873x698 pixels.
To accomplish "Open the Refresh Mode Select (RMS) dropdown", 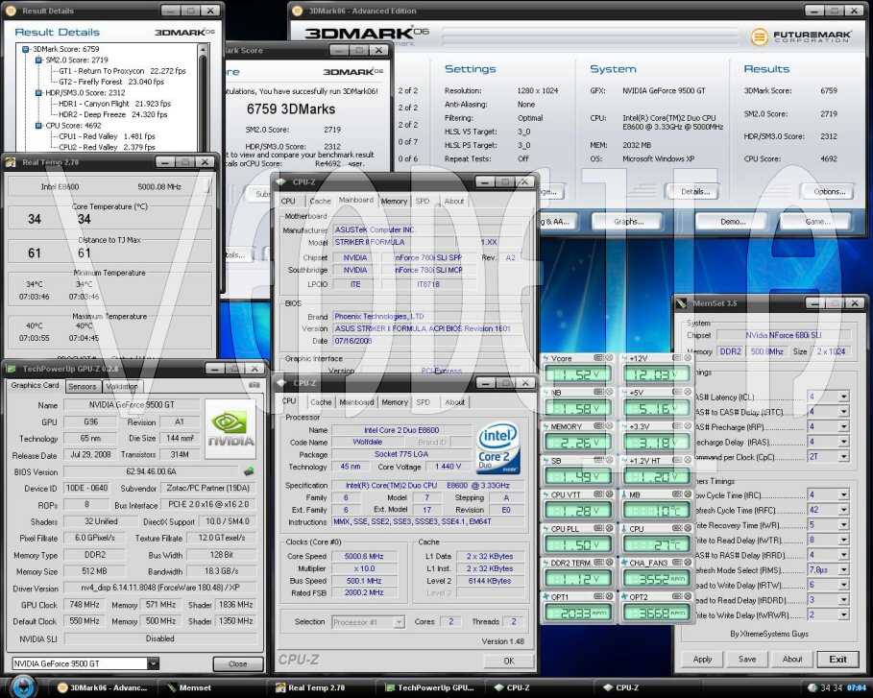I will coord(844,570).
